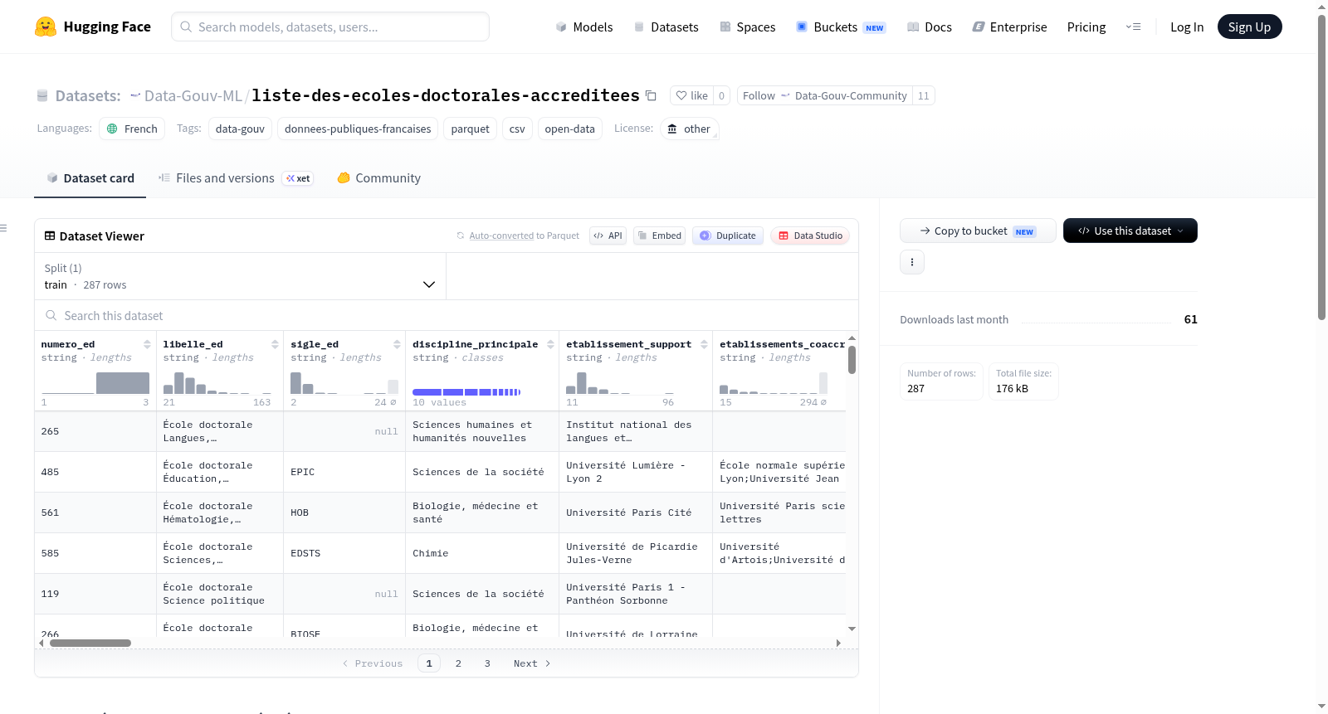Click the page's vertical scrollbar

coord(1321,166)
